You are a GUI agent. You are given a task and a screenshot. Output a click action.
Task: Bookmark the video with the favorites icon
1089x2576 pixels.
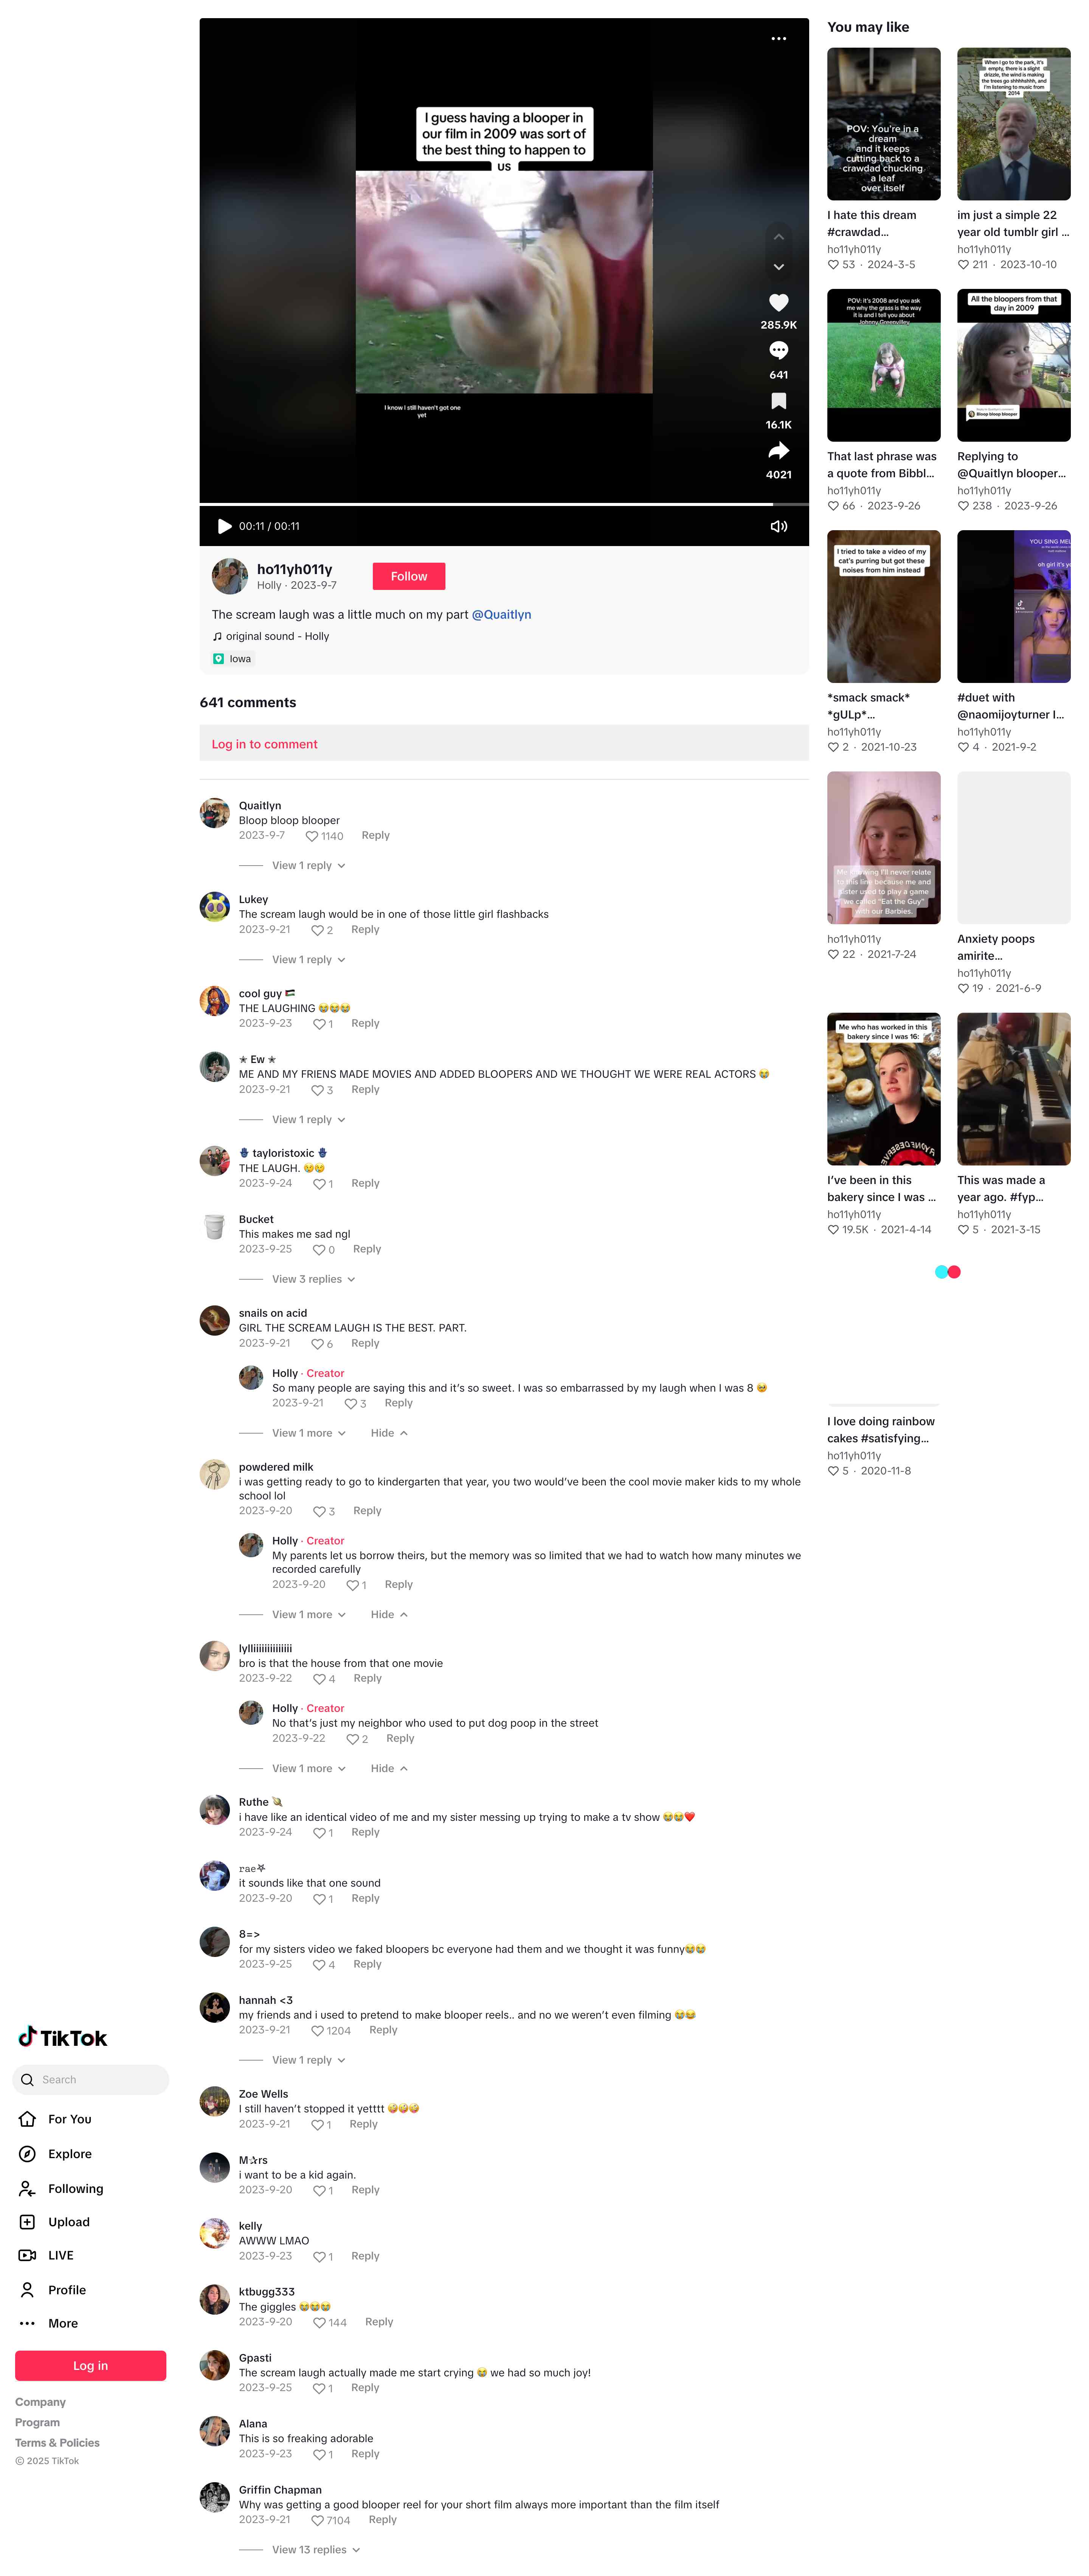[778, 401]
